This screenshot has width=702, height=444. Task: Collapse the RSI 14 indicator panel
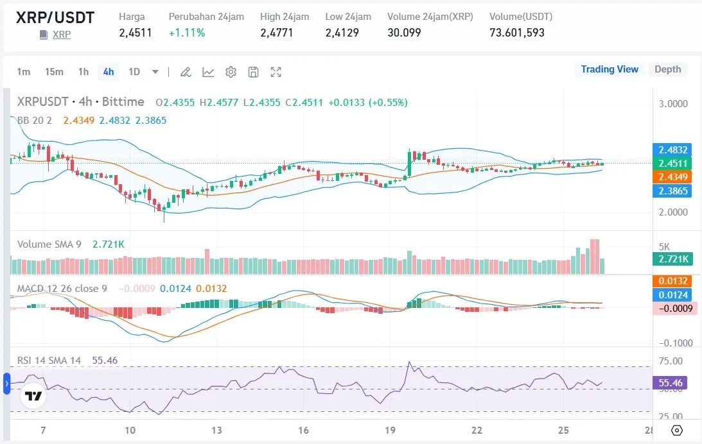48,361
